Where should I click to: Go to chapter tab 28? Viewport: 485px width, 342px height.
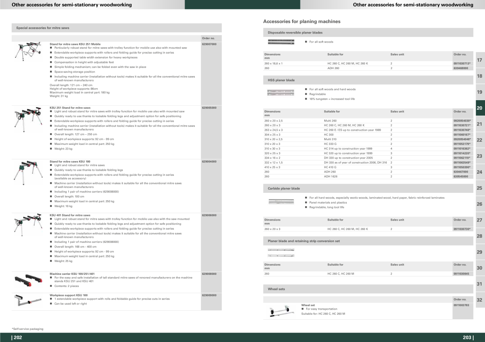[480, 236]
